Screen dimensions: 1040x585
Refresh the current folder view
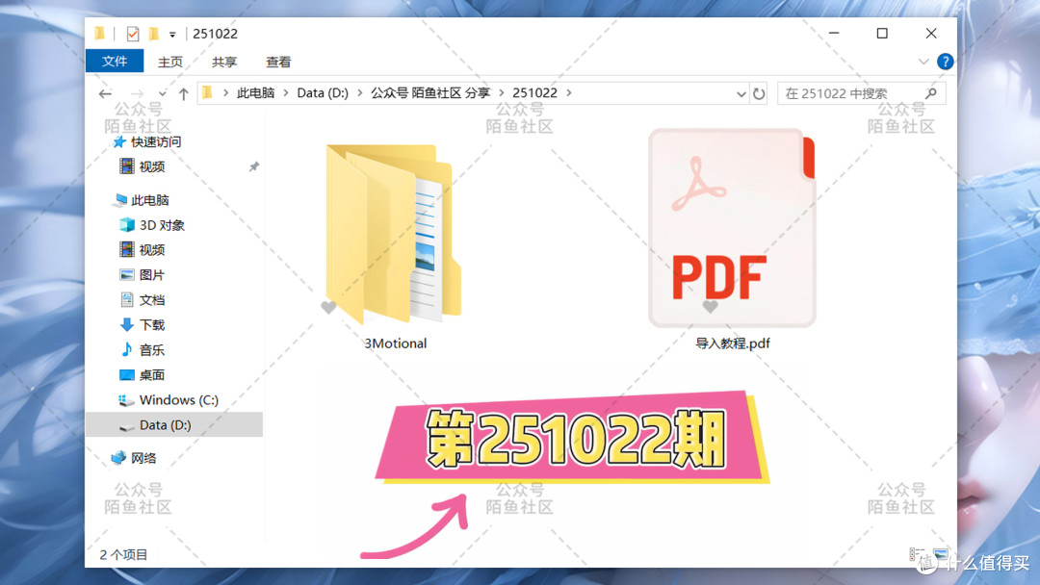[759, 93]
